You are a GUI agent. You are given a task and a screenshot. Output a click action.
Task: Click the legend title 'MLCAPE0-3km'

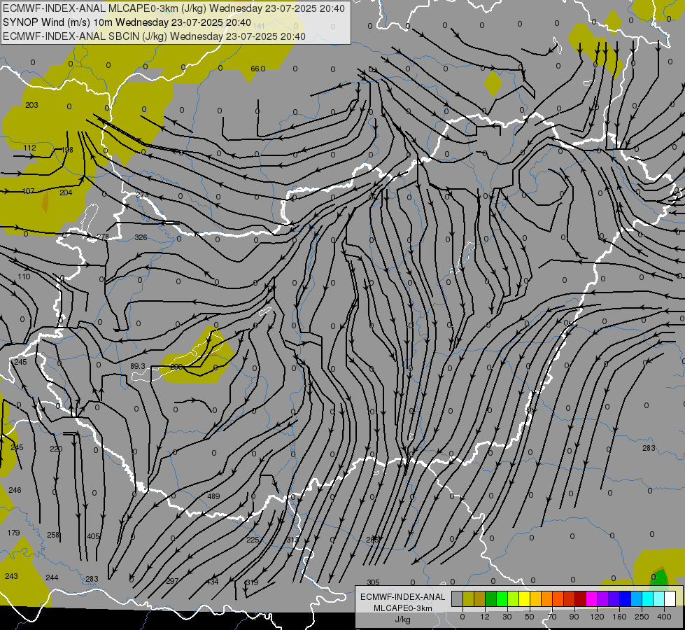(x=402, y=608)
